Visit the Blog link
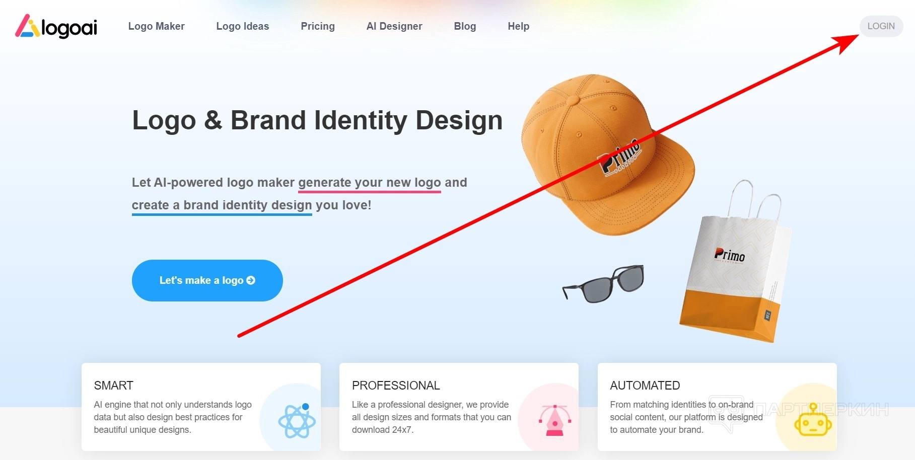This screenshot has width=915, height=460. [465, 26]
